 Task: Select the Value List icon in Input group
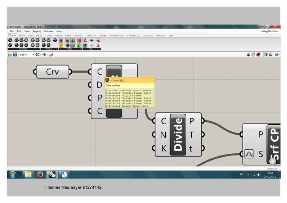pos(72,45)
